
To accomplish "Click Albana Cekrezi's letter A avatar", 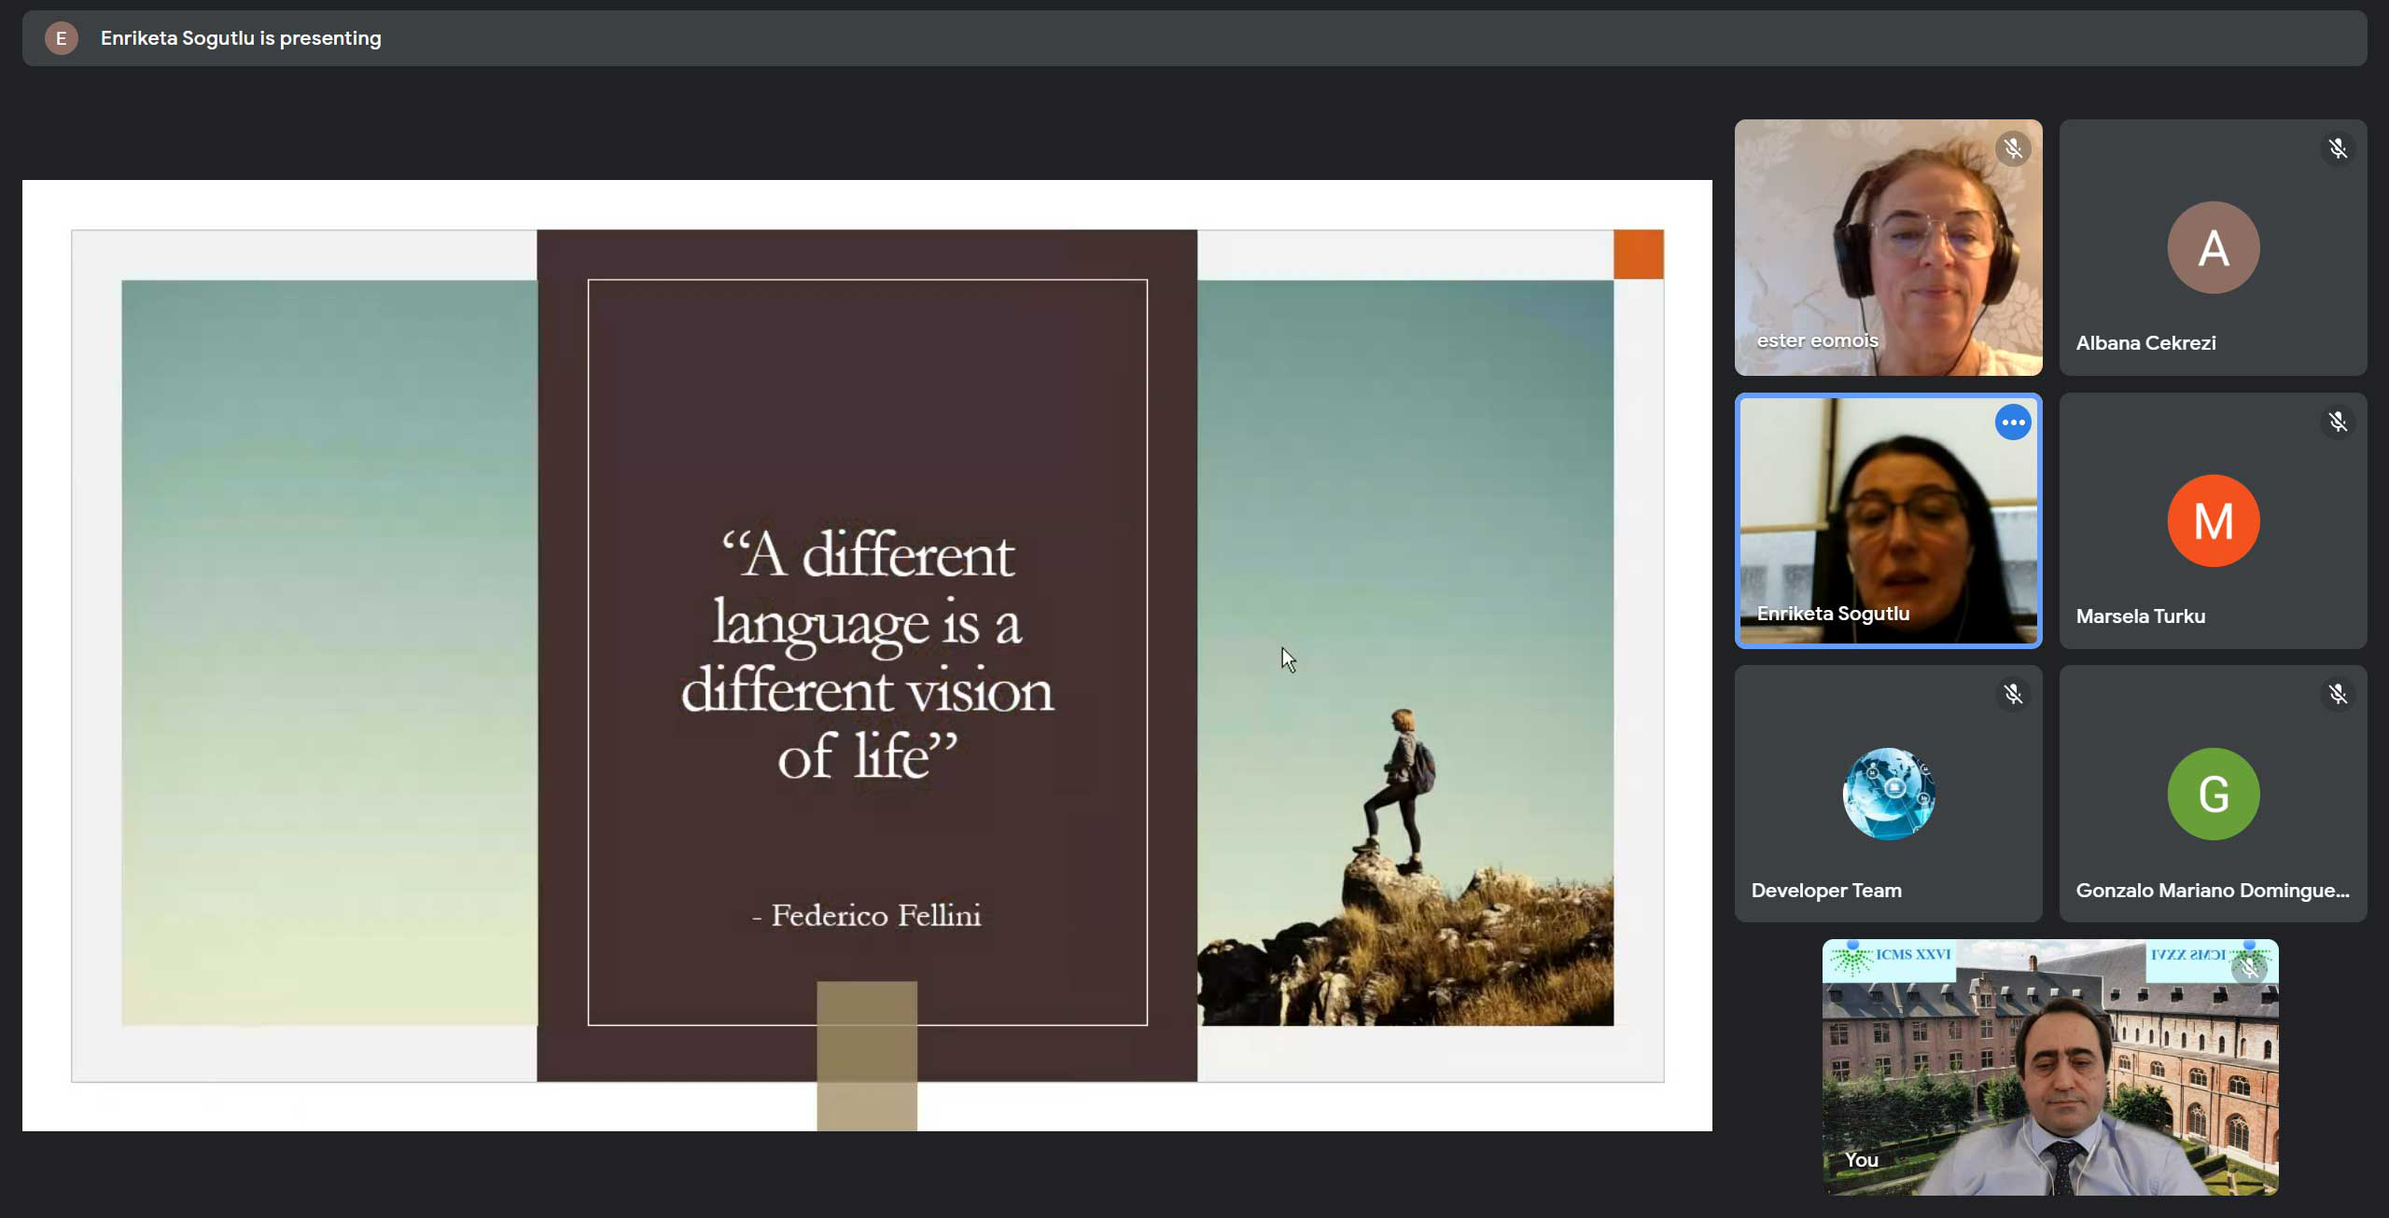I will point(2213,248).
